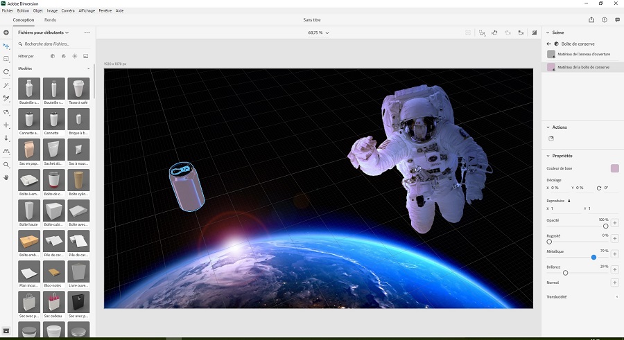Select the Pan camera tool

coord(6,125)
